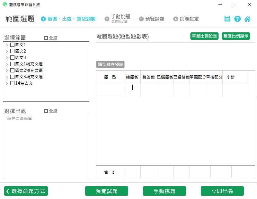Go to step 手動挑題

pyautogui.click(x=120, y=17)
